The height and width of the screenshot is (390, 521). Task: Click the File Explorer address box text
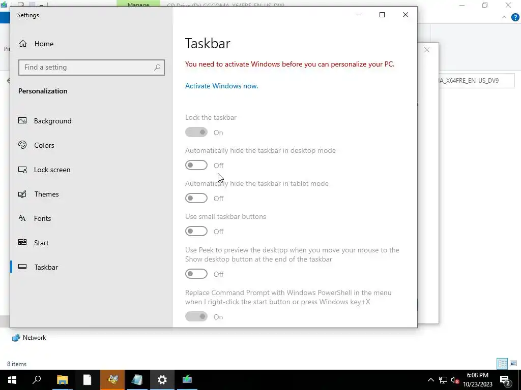pos(469,81)
